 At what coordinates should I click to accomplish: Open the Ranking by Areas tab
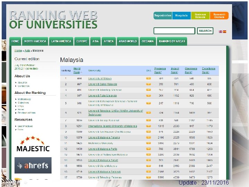click(x=172, y=41)
